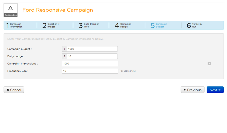Proceed with the blue Next button
The width and height of the screenshot is (227, 133).
coord(215,90)
